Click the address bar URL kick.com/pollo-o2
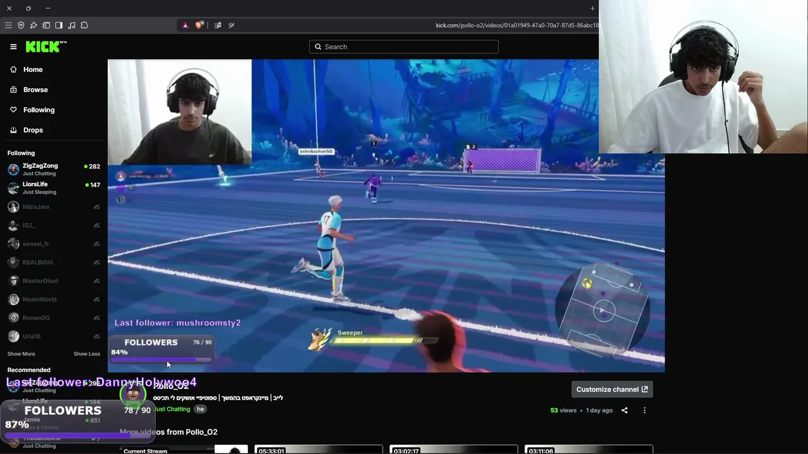The image size is (808, 454). pos(517,25)
